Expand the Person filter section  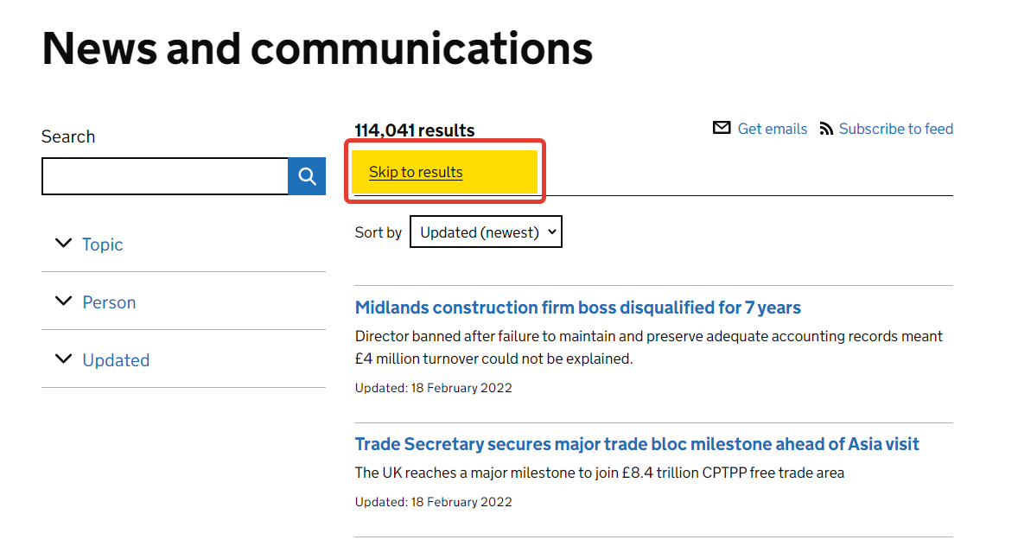tap(109, 302)
